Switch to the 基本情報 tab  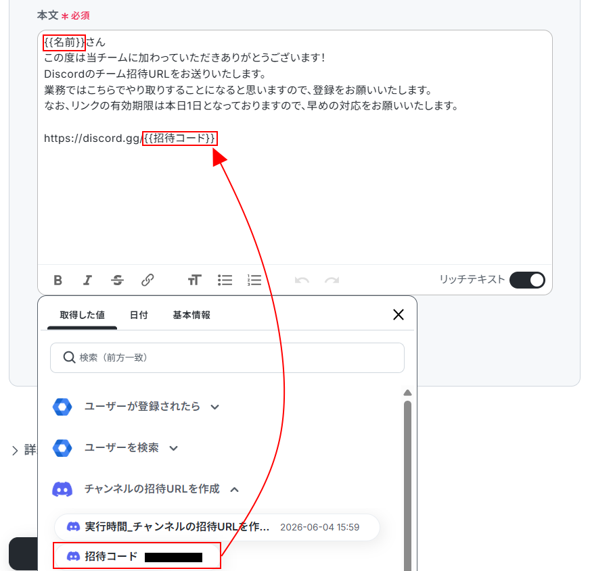click(x=191, y=315)
